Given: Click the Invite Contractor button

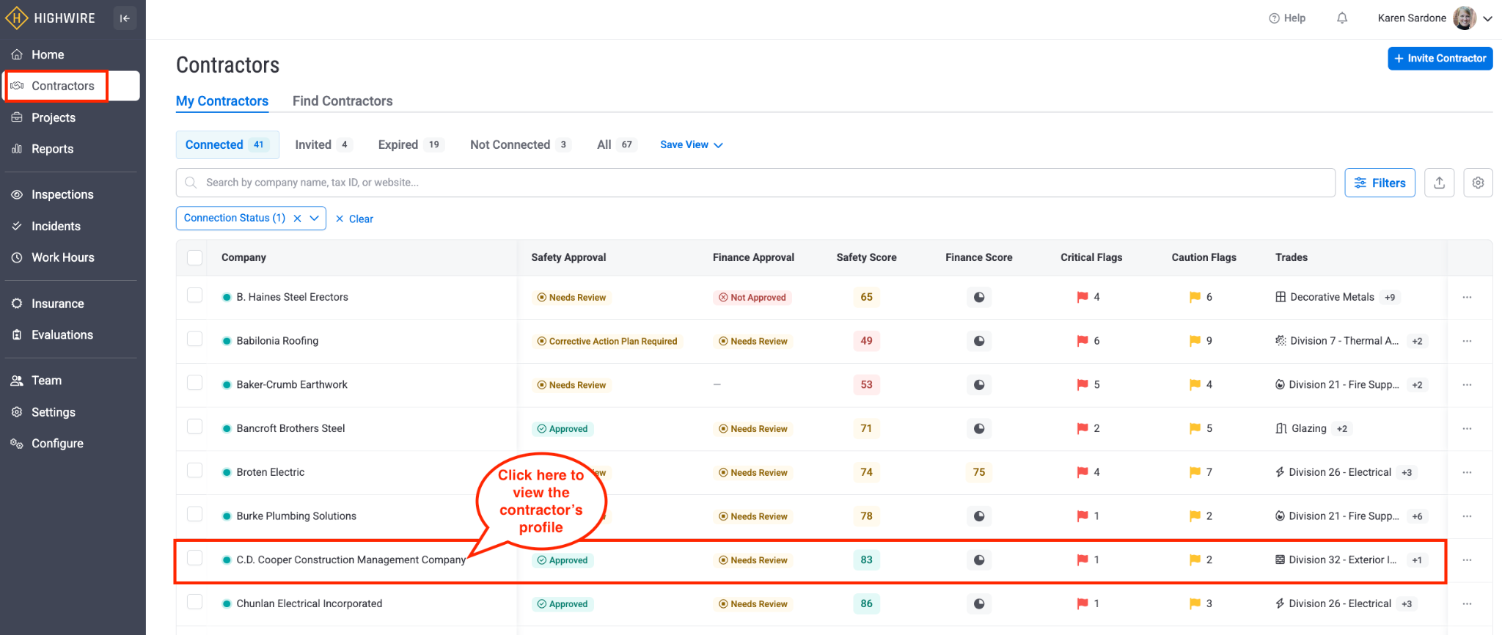Looking at the screenshot, I should pyautogui.click(x=1440, y=59).
